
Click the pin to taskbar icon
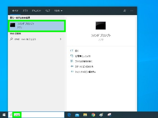coord(72,71)
